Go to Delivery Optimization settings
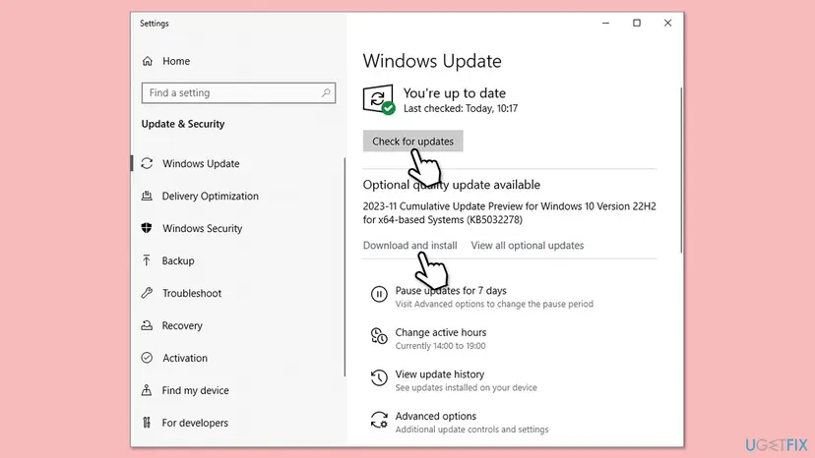This screenshot has width=815, height=458. coord(210,196)
